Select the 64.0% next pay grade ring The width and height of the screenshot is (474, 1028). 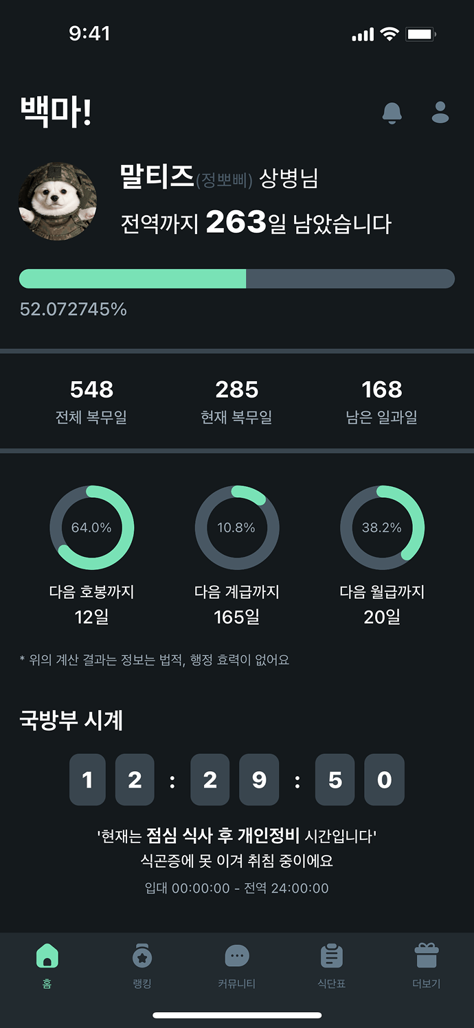(x=91, y=527)
